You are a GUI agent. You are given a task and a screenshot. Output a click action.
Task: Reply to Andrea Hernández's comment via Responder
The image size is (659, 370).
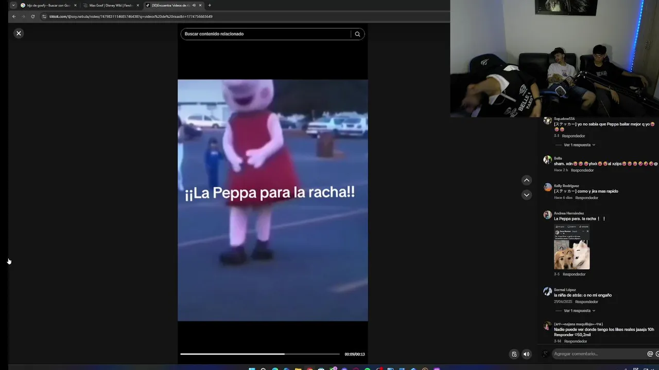[574, 274]
